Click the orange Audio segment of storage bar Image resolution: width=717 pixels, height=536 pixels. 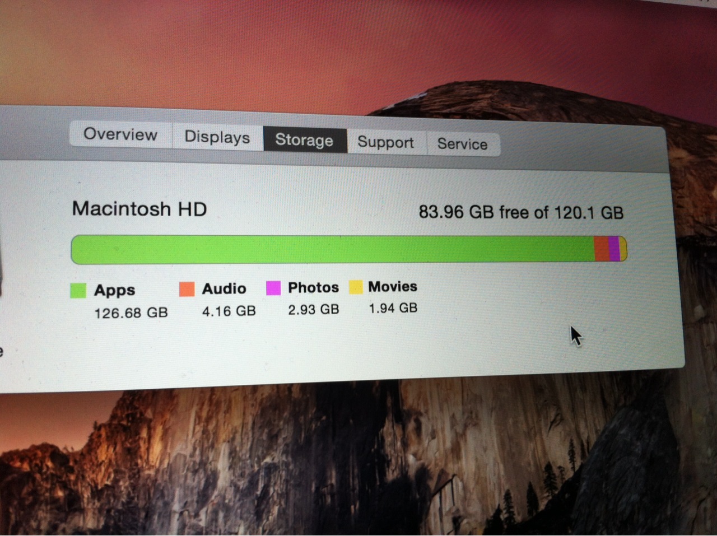[601, 249]
